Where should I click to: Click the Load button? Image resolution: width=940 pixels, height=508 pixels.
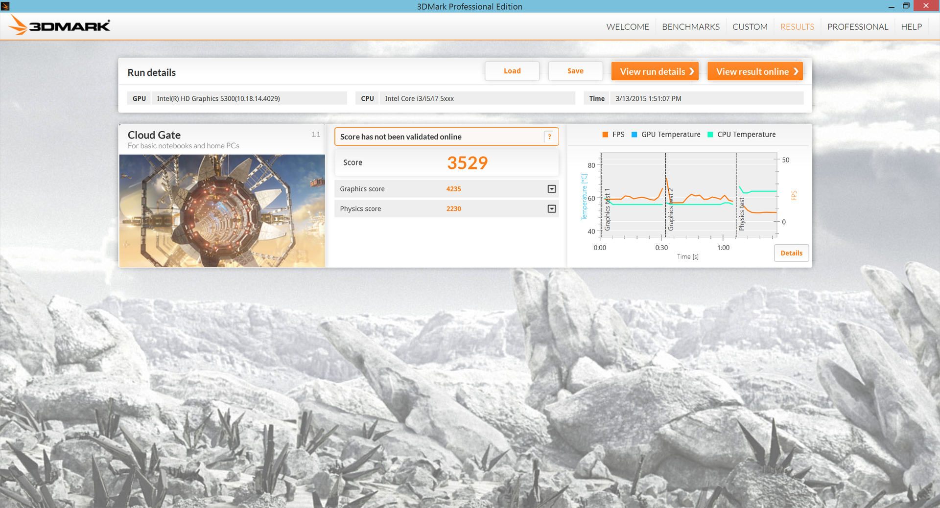click(512, 71)
